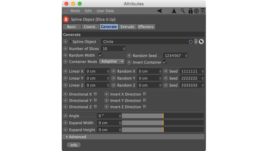268x151 pixels.
Task: Check the Invert X Direction box
Action: 144,94
